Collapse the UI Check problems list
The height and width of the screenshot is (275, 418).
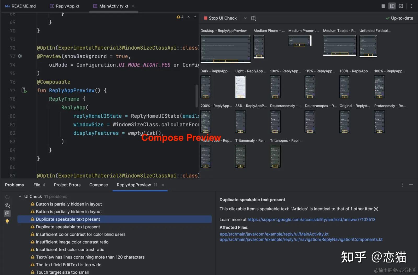20,196
